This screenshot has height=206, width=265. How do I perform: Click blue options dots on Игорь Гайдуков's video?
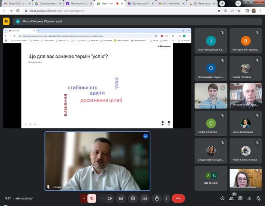coord(145,136)
